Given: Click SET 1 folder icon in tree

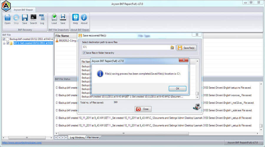Looking at the screenshot, I should 11,44.
